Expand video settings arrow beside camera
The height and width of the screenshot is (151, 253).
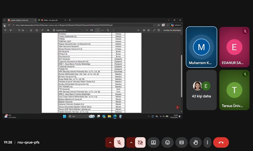click(131, 142)
